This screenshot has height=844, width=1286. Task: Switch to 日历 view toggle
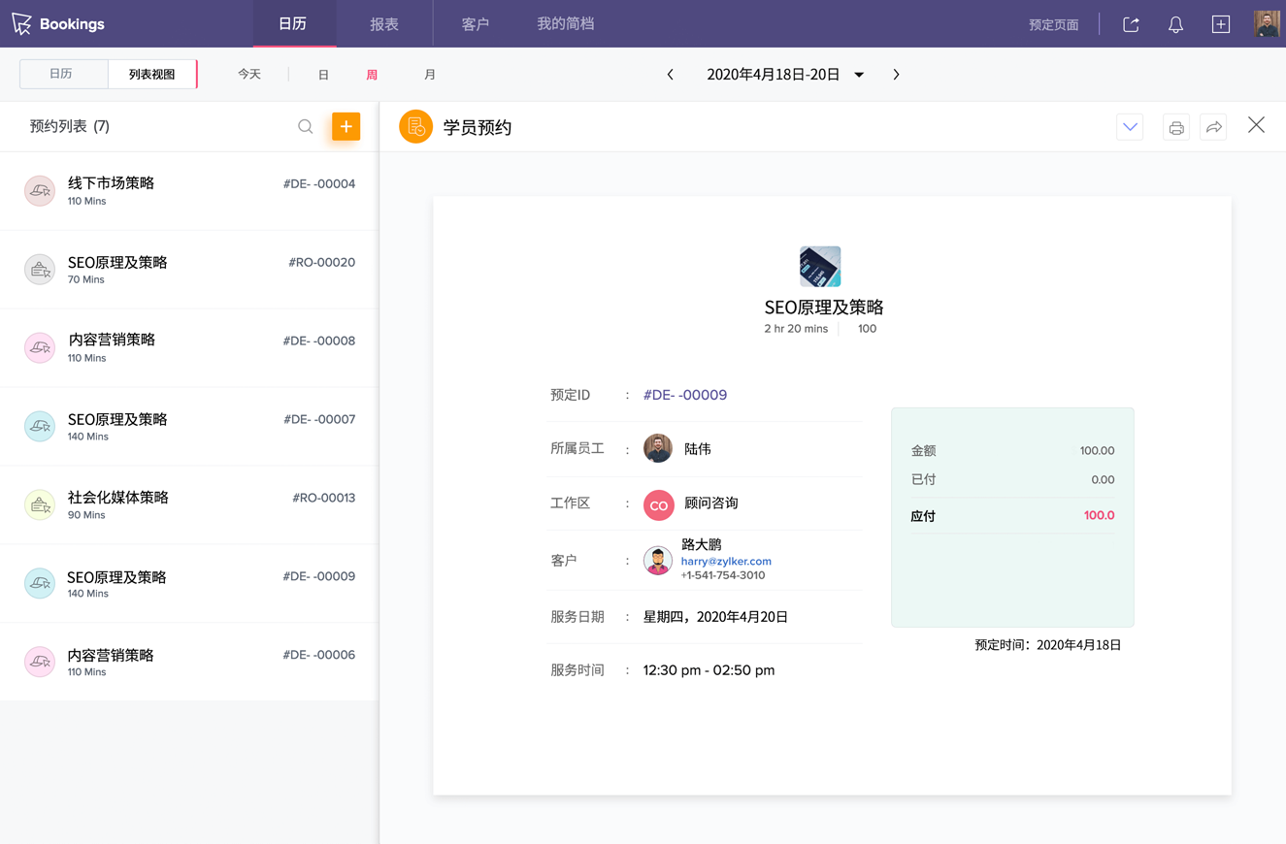click(x=62, y=74)
